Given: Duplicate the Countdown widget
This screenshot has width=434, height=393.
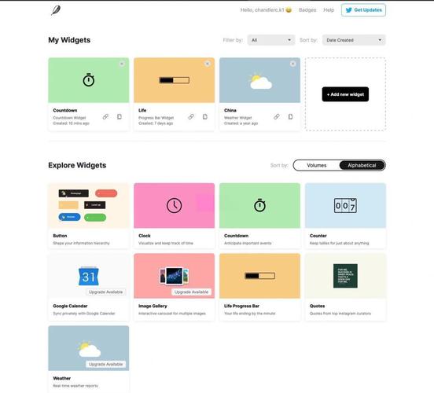Looking at the screenshot, I should [x=120, y=117].
